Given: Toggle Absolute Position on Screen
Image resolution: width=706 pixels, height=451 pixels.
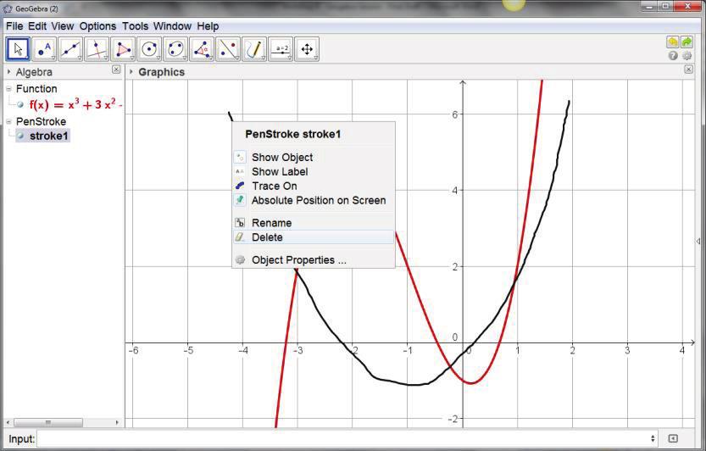Looking at the screenshot, I should click(x=314, y=201).
